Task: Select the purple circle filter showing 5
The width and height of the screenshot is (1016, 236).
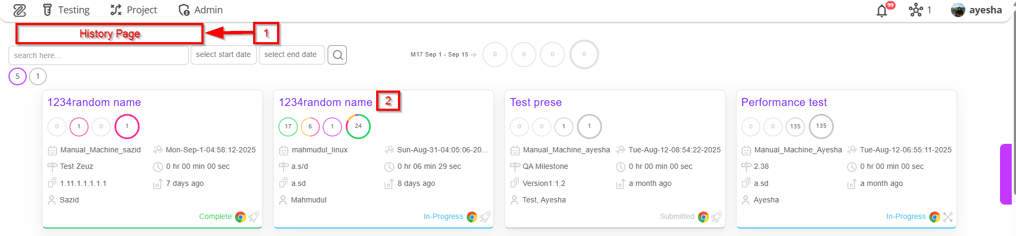Action: point(18,77)
